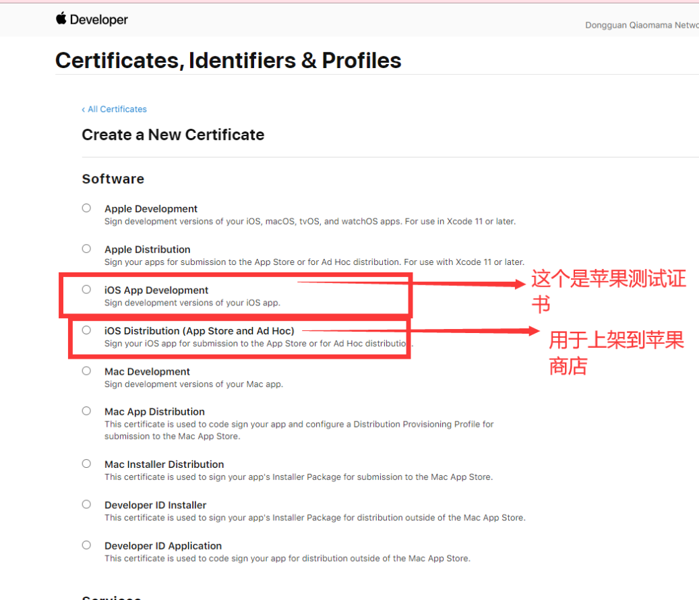Image resolution: width=699 pixels, height=600 pixels.
Task: Click the Dongguan Qiaomama account name
Action: tap(642, 25)
